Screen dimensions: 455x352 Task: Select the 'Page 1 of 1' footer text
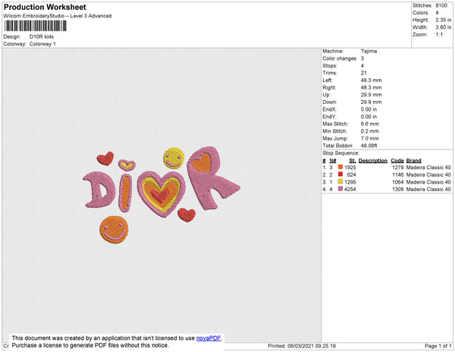click(438, 346)
